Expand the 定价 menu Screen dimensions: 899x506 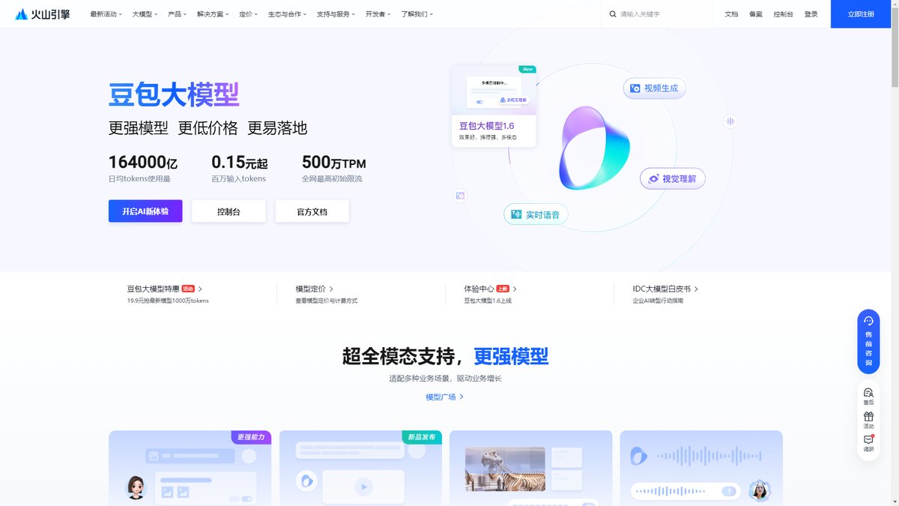coord(248,14)
